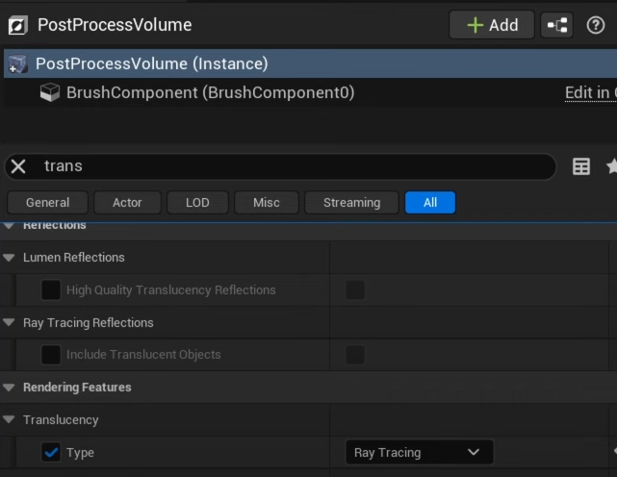Clear the search with the X icon
This screenshot has width=617, height=477.
tap(18, 166)
